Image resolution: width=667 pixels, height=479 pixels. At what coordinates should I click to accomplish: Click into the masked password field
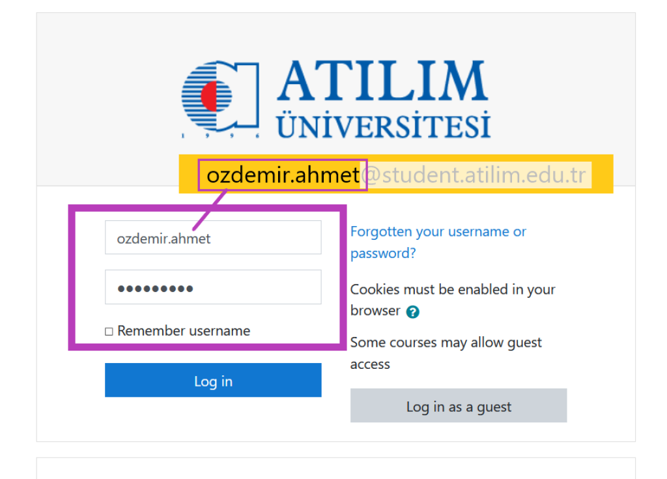click(x=213, y=287)
